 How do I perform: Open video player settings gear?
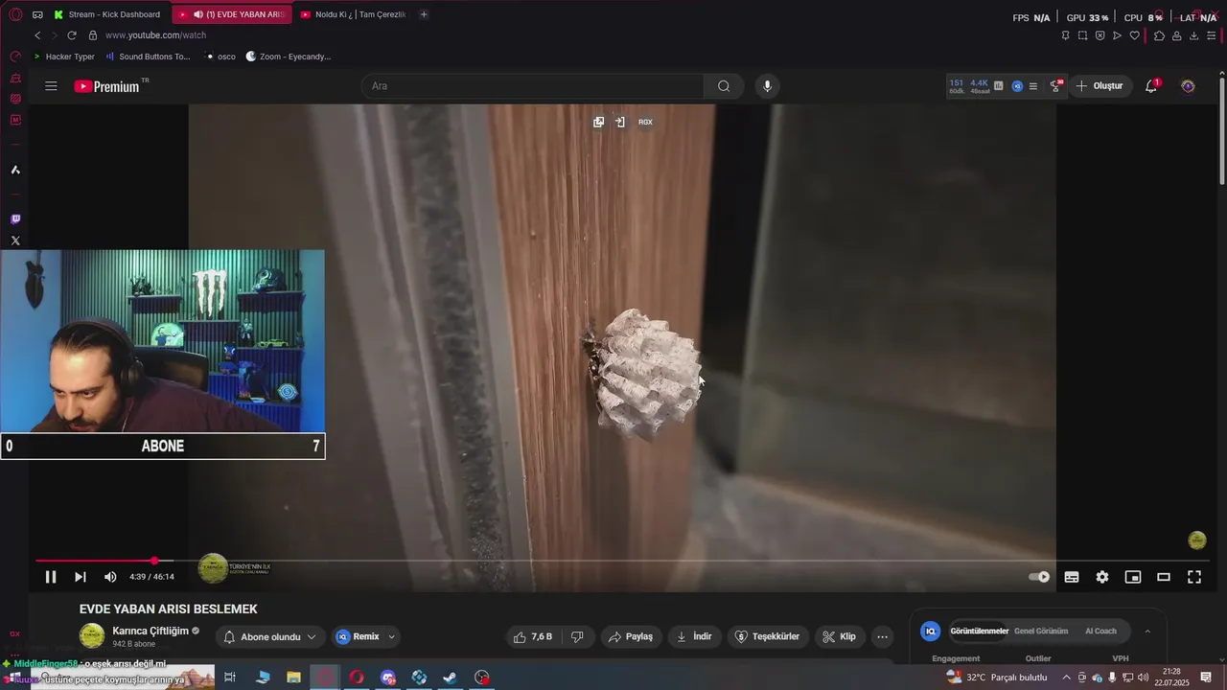(1102, 577)
